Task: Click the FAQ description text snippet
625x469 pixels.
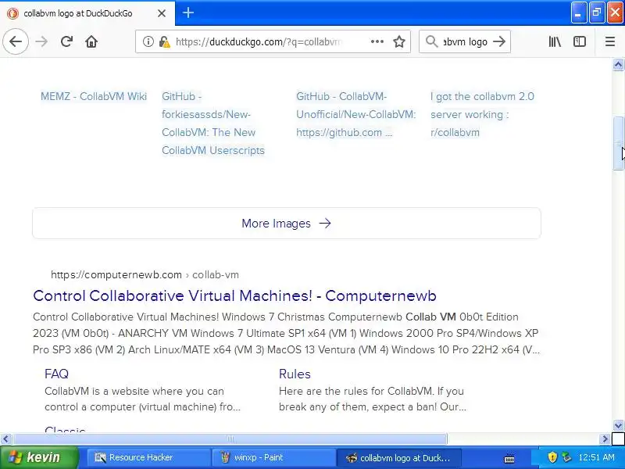Action: pos(143,399)
